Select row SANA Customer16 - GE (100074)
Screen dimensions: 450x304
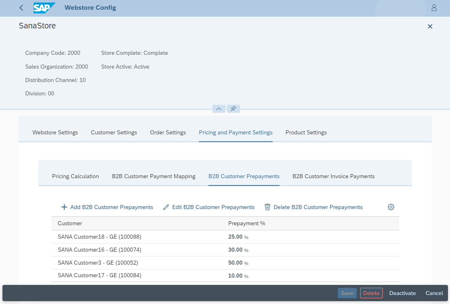[225, 250]
